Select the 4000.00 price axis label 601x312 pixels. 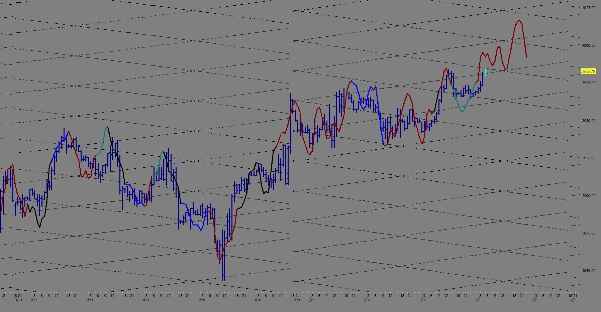click(589, 45)
